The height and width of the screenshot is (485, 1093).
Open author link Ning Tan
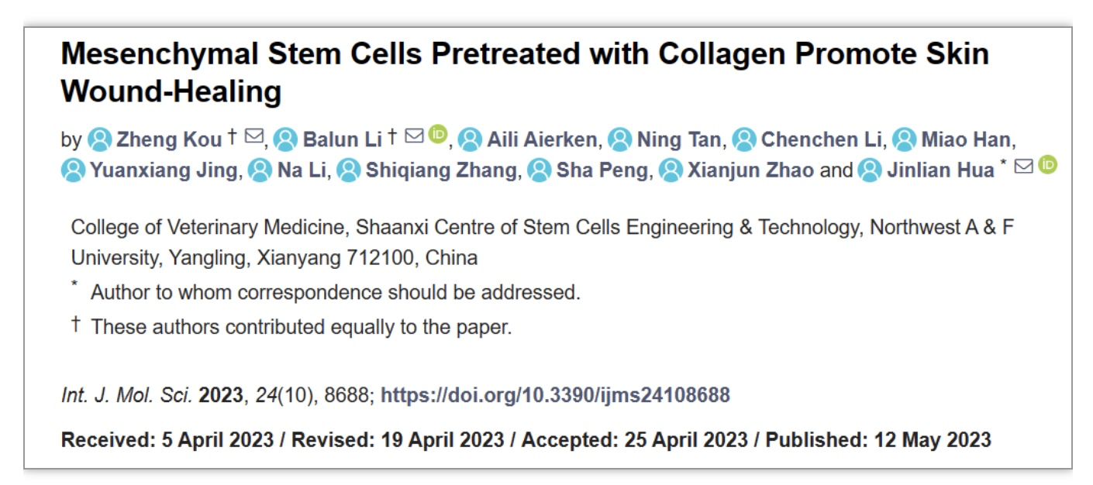pos(679,139)
